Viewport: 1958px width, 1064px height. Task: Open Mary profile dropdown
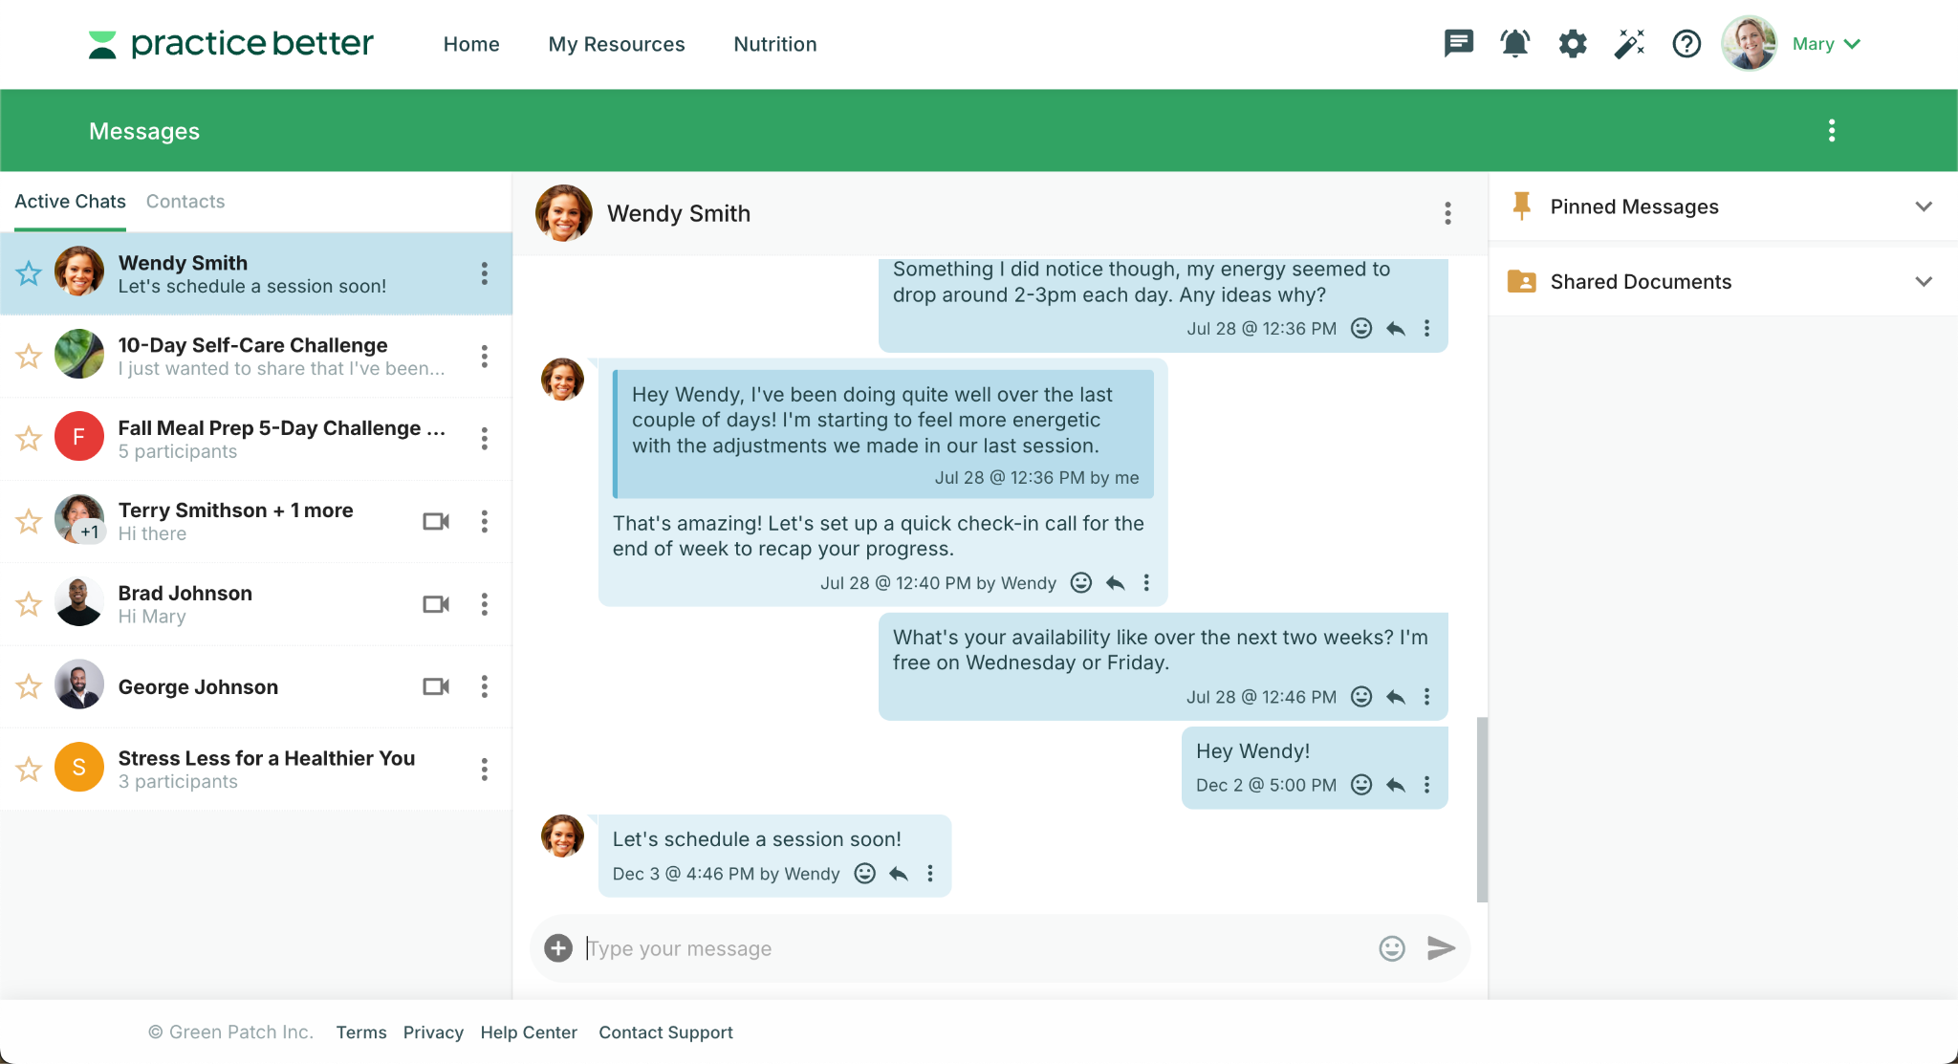(1825, 44)
